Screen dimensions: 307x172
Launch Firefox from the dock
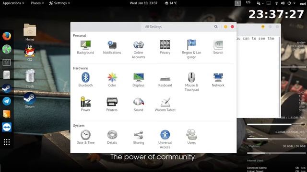[7, 36]
